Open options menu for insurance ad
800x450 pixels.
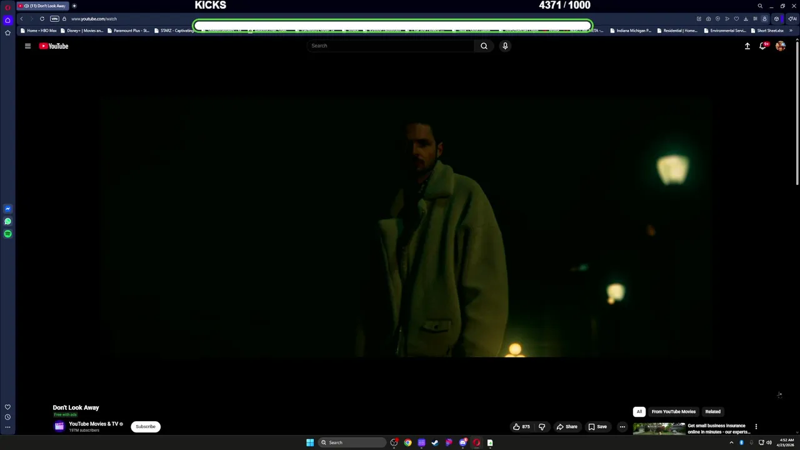tap(756, 427)
